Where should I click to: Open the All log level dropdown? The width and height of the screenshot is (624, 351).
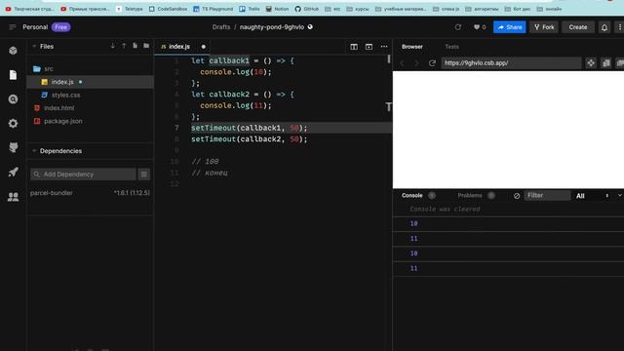tap(592, 196)
